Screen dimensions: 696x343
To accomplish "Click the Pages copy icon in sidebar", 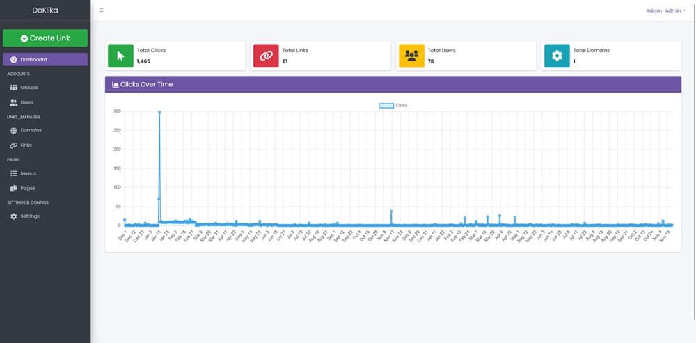I will (13, 188).
